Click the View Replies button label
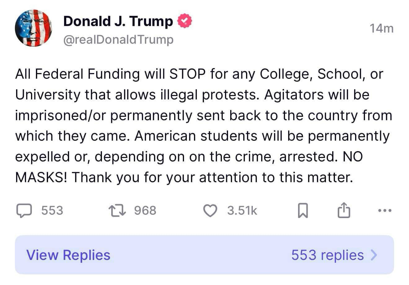 68,255
